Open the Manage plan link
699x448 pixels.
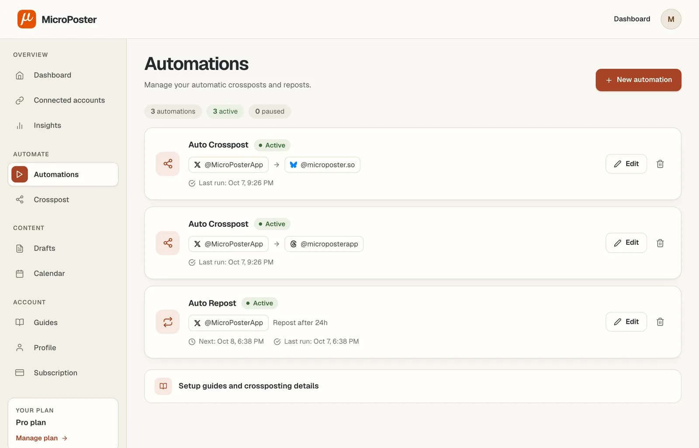tap(42, 438)
